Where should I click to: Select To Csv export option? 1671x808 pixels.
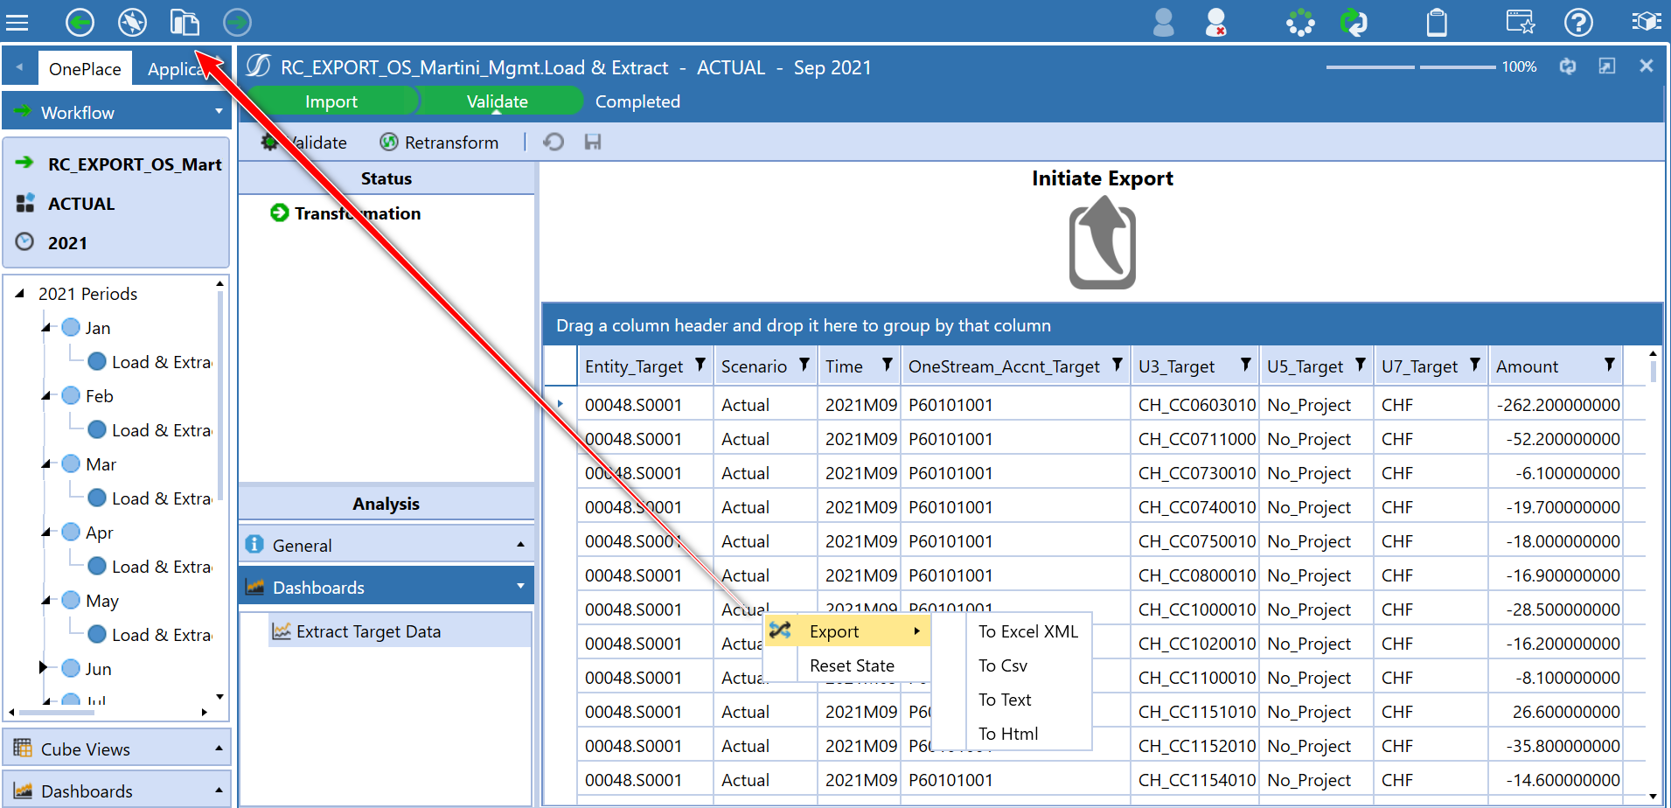[x=1002, y=665]
